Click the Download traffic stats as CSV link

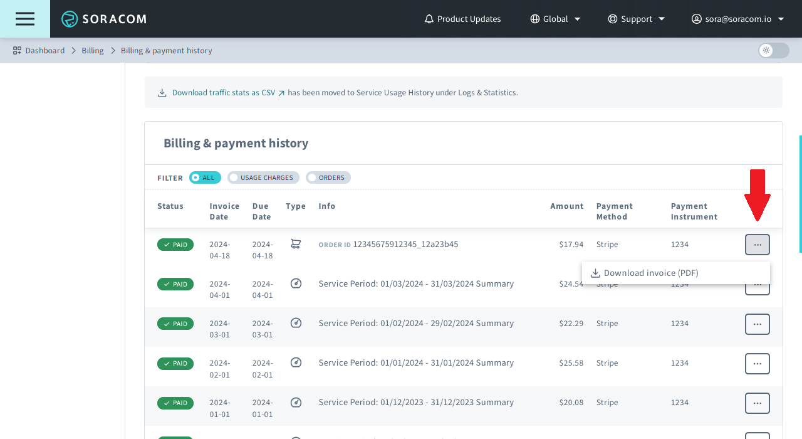224,93
